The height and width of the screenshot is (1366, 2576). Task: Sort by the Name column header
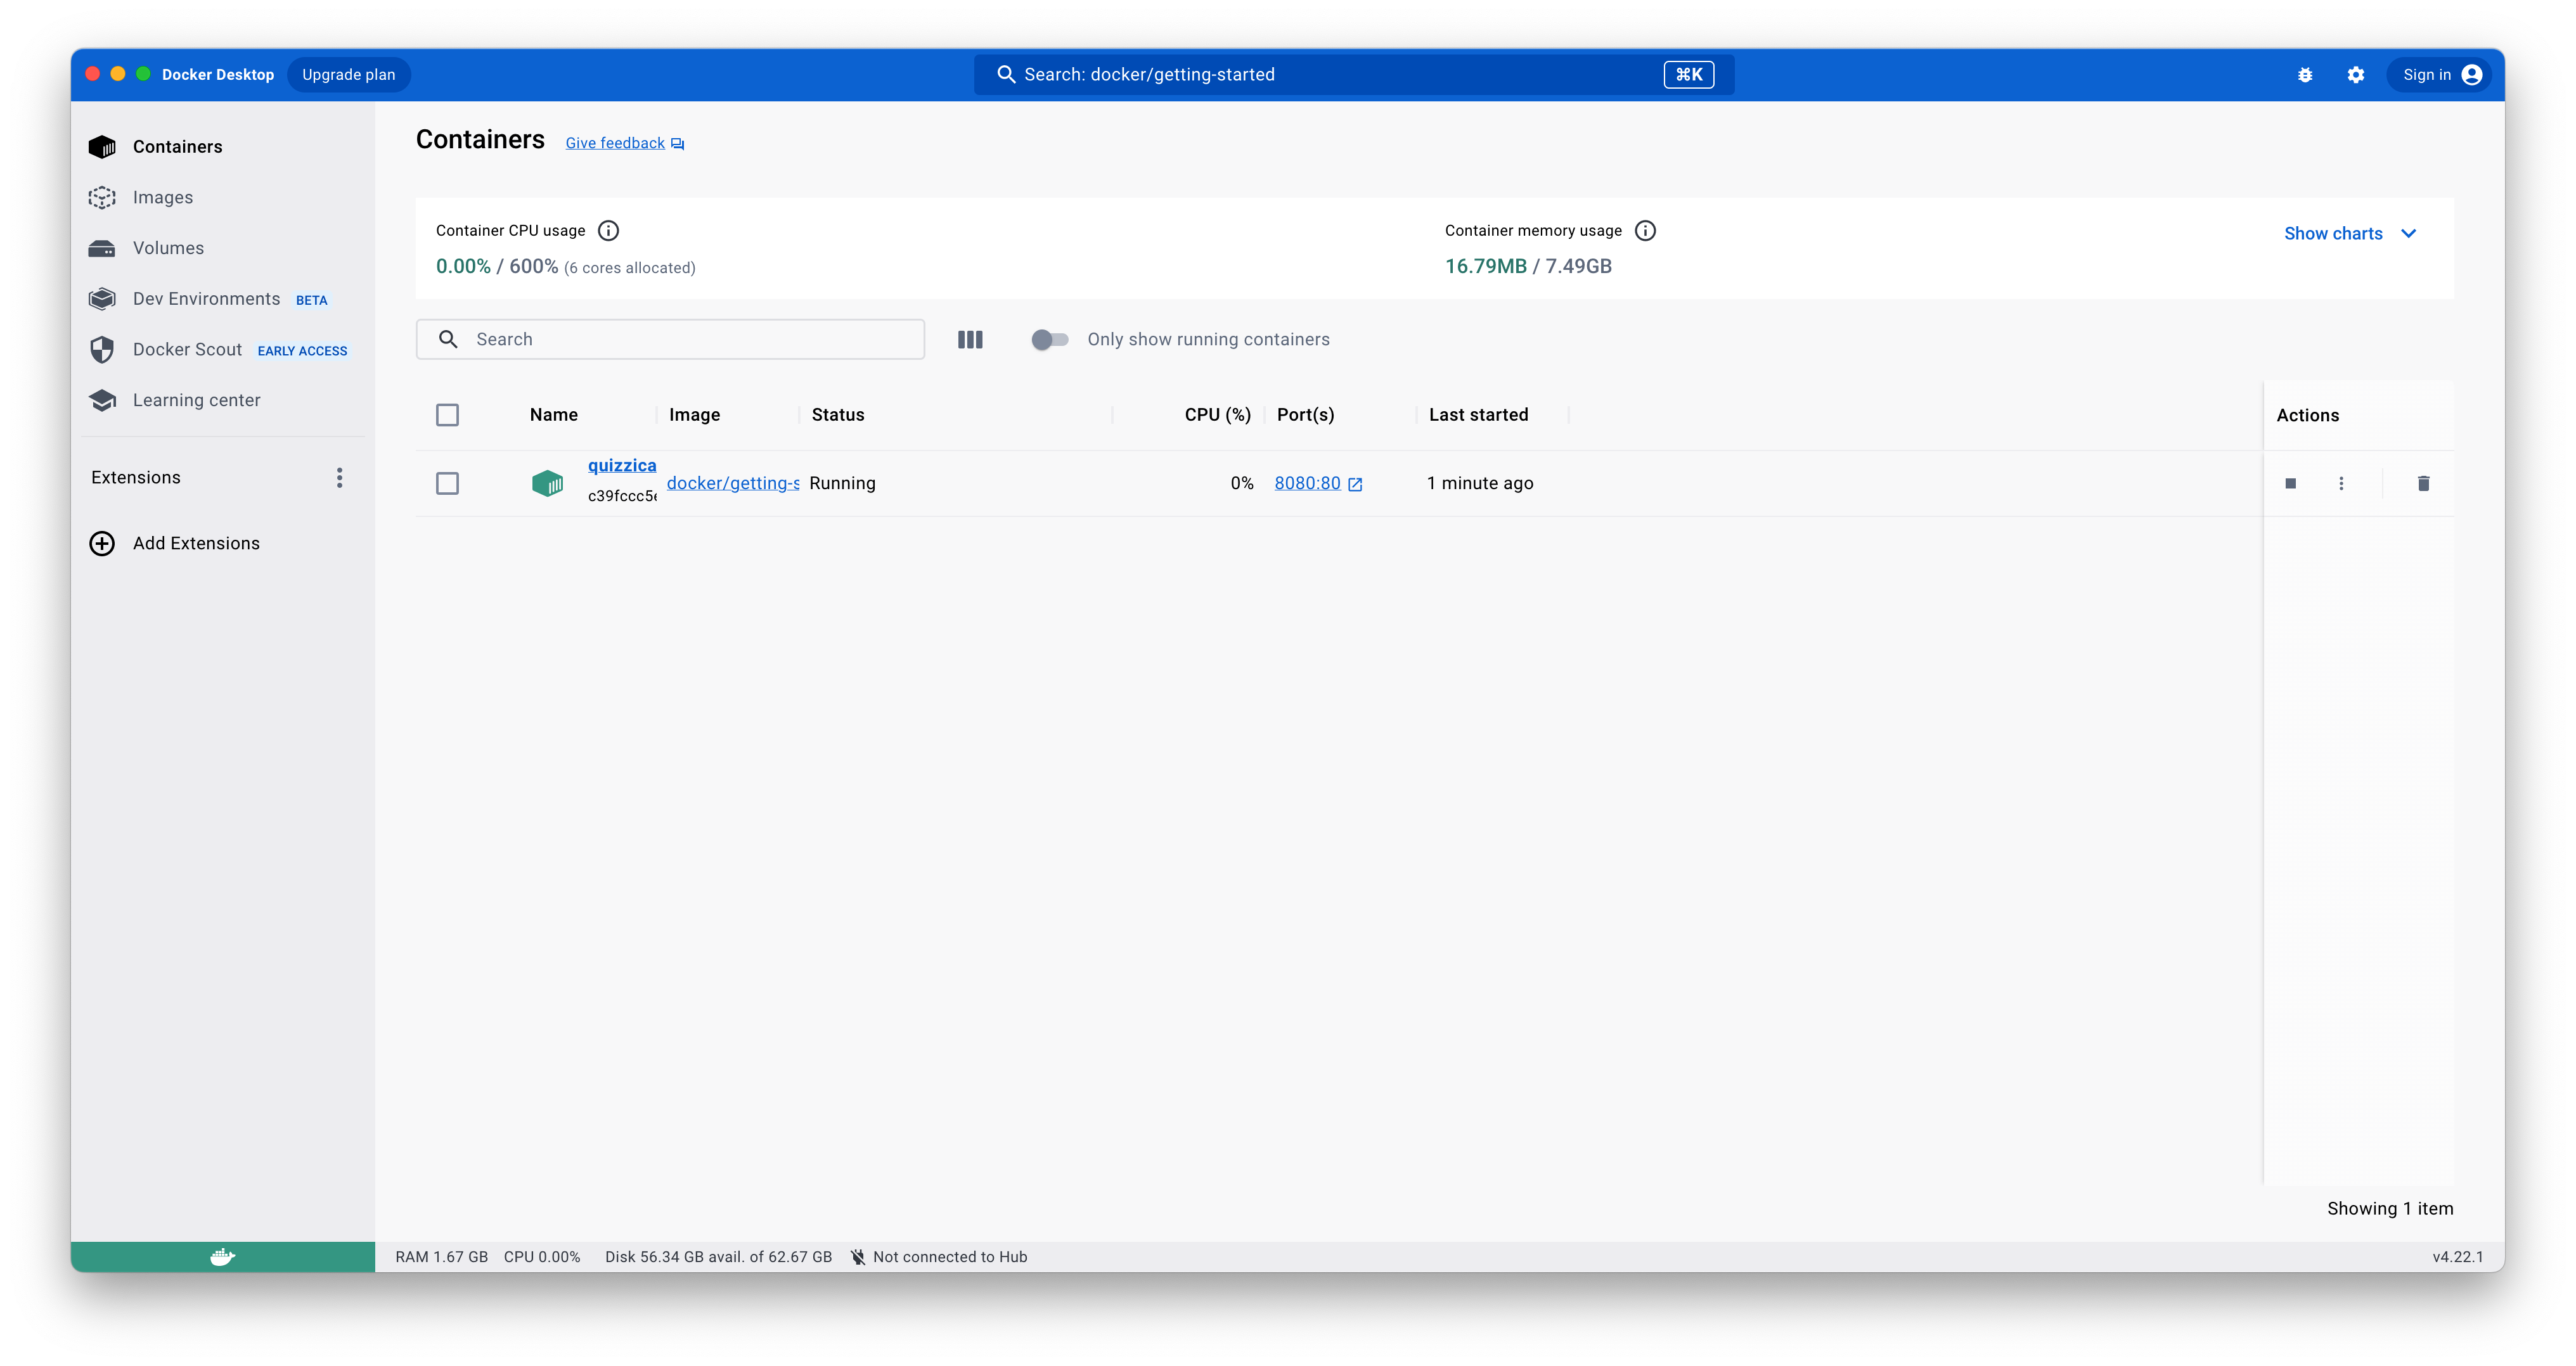554,415
